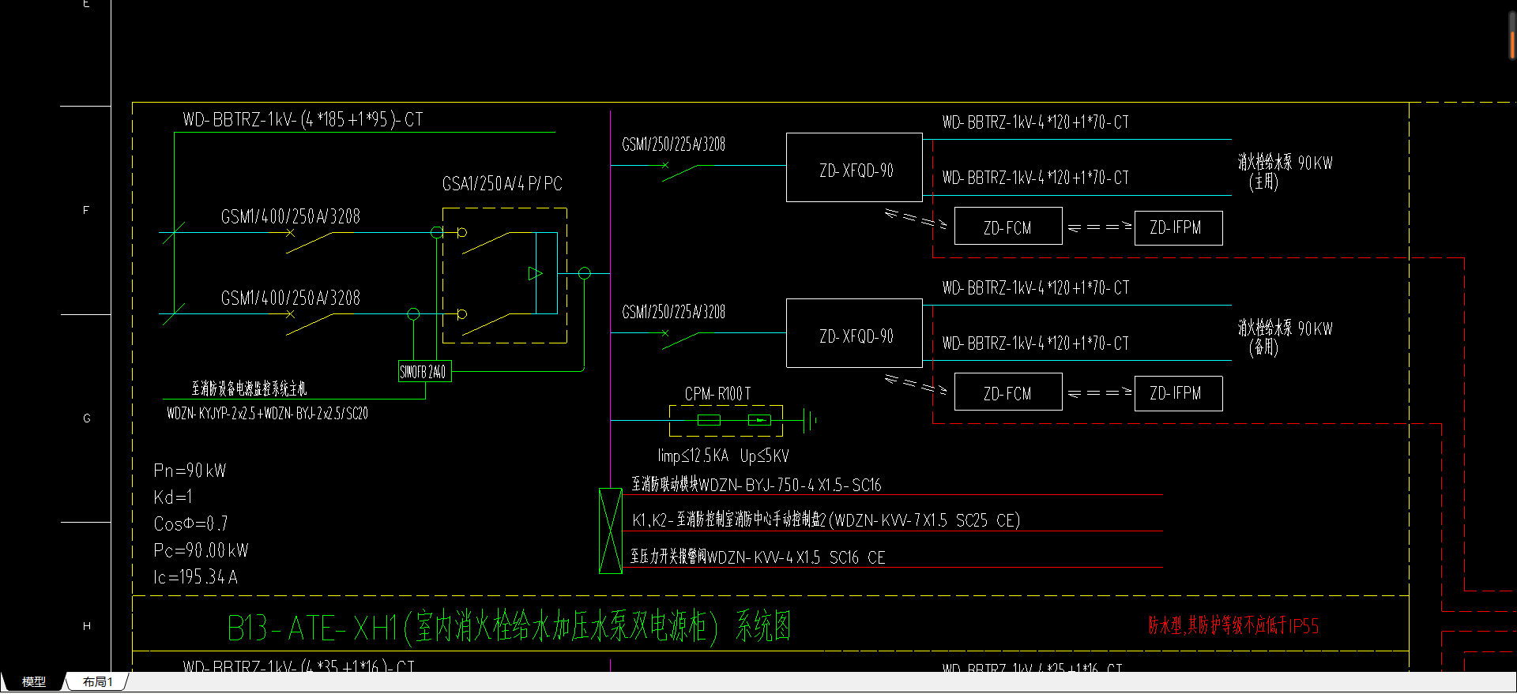Click the border row letter G
This screenshot has width=1517, height=694.
click(x=87, y=418)
